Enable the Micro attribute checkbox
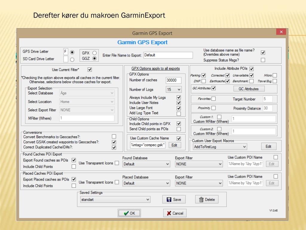Image resolution: width=306 pixels, height=230 pixels. 275,75
